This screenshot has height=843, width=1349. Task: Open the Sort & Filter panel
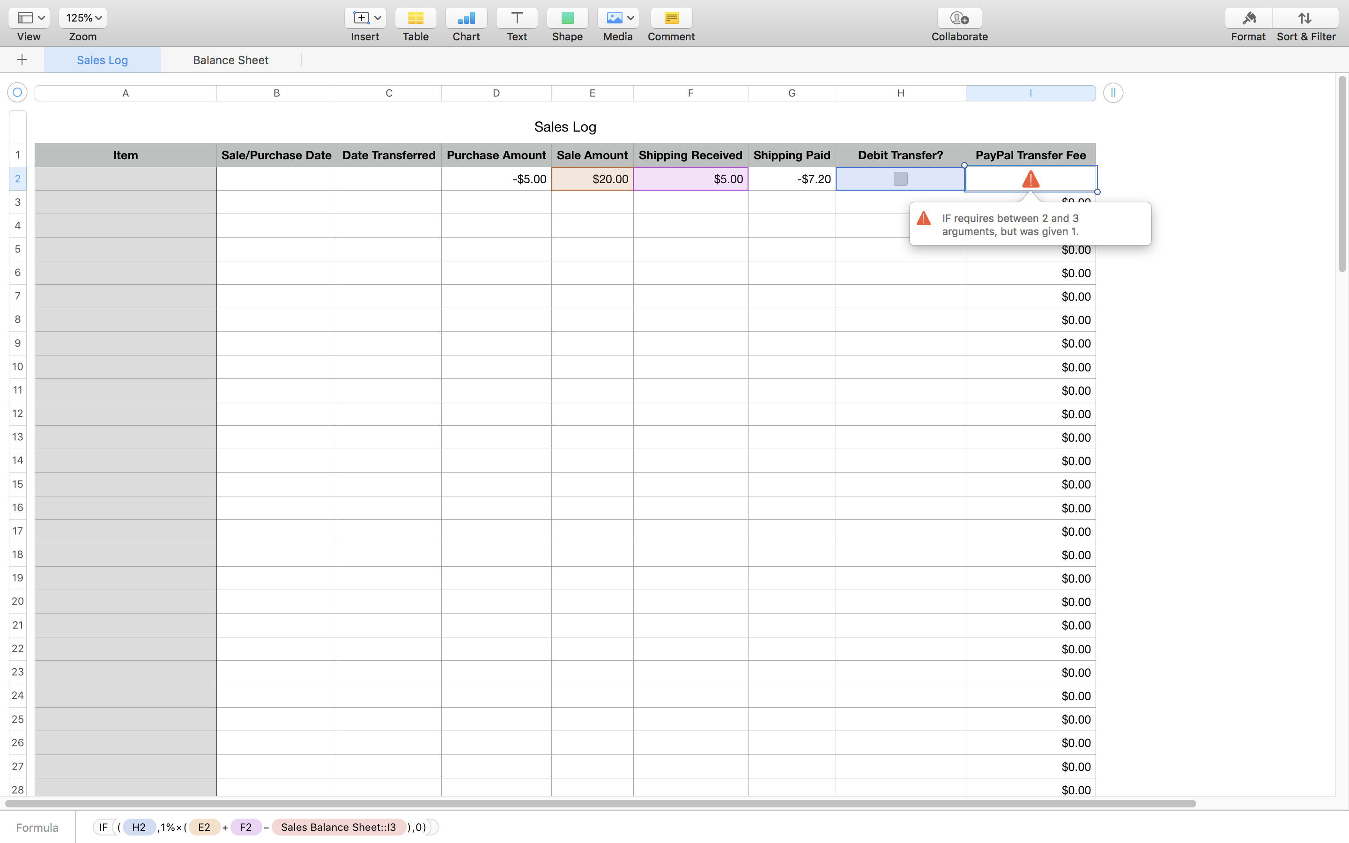pos(1305,18)
